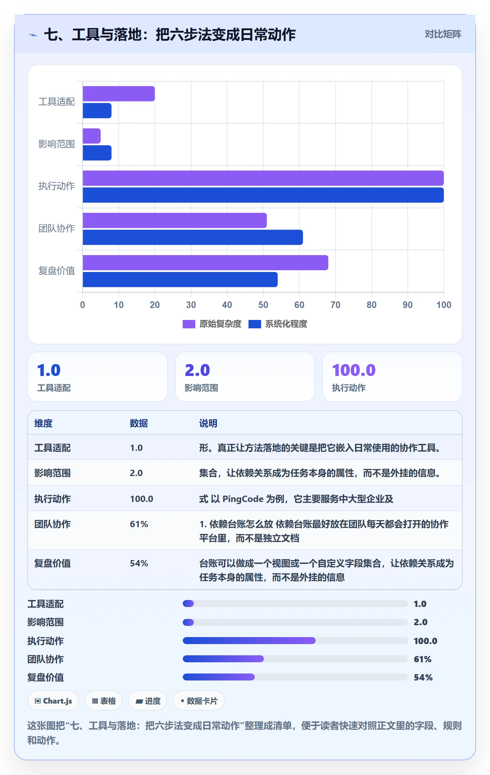
Task: Select the 100.0 执行动作 data card
Action: click(392, 377)
